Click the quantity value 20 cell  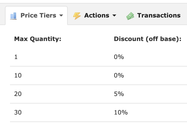tap(18, 94)
